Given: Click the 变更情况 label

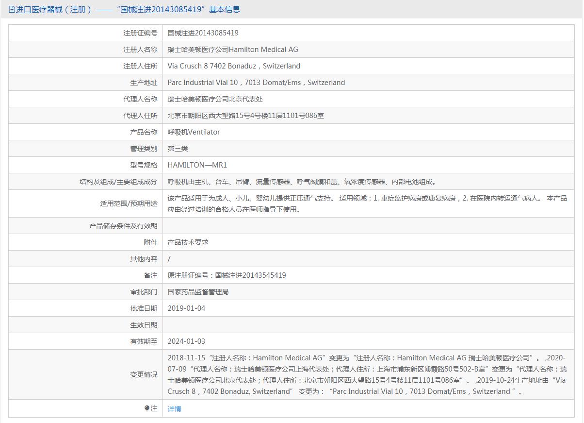Looking at the screenshot, I should [144, 374].
